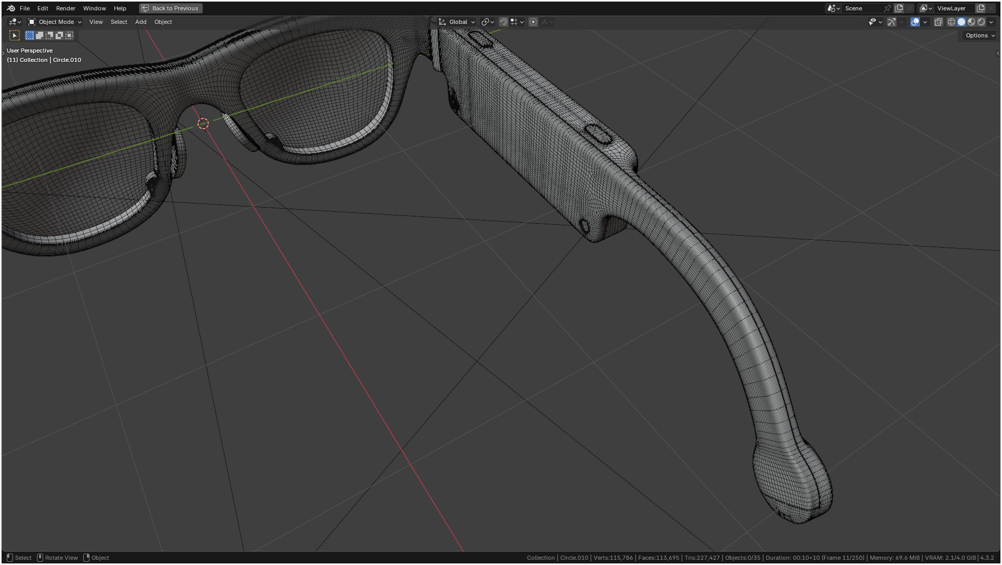
Task: Switch to rendered shading
Action: pyautogui.click(x=981, y=22)
